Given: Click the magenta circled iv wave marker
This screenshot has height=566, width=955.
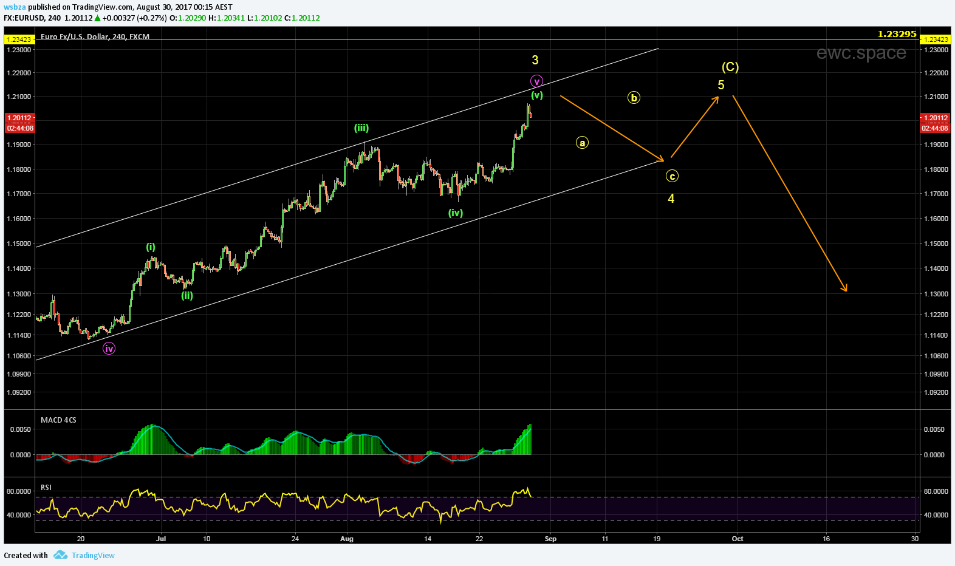Looking at the screenshot, I should [x=109, y=349].
